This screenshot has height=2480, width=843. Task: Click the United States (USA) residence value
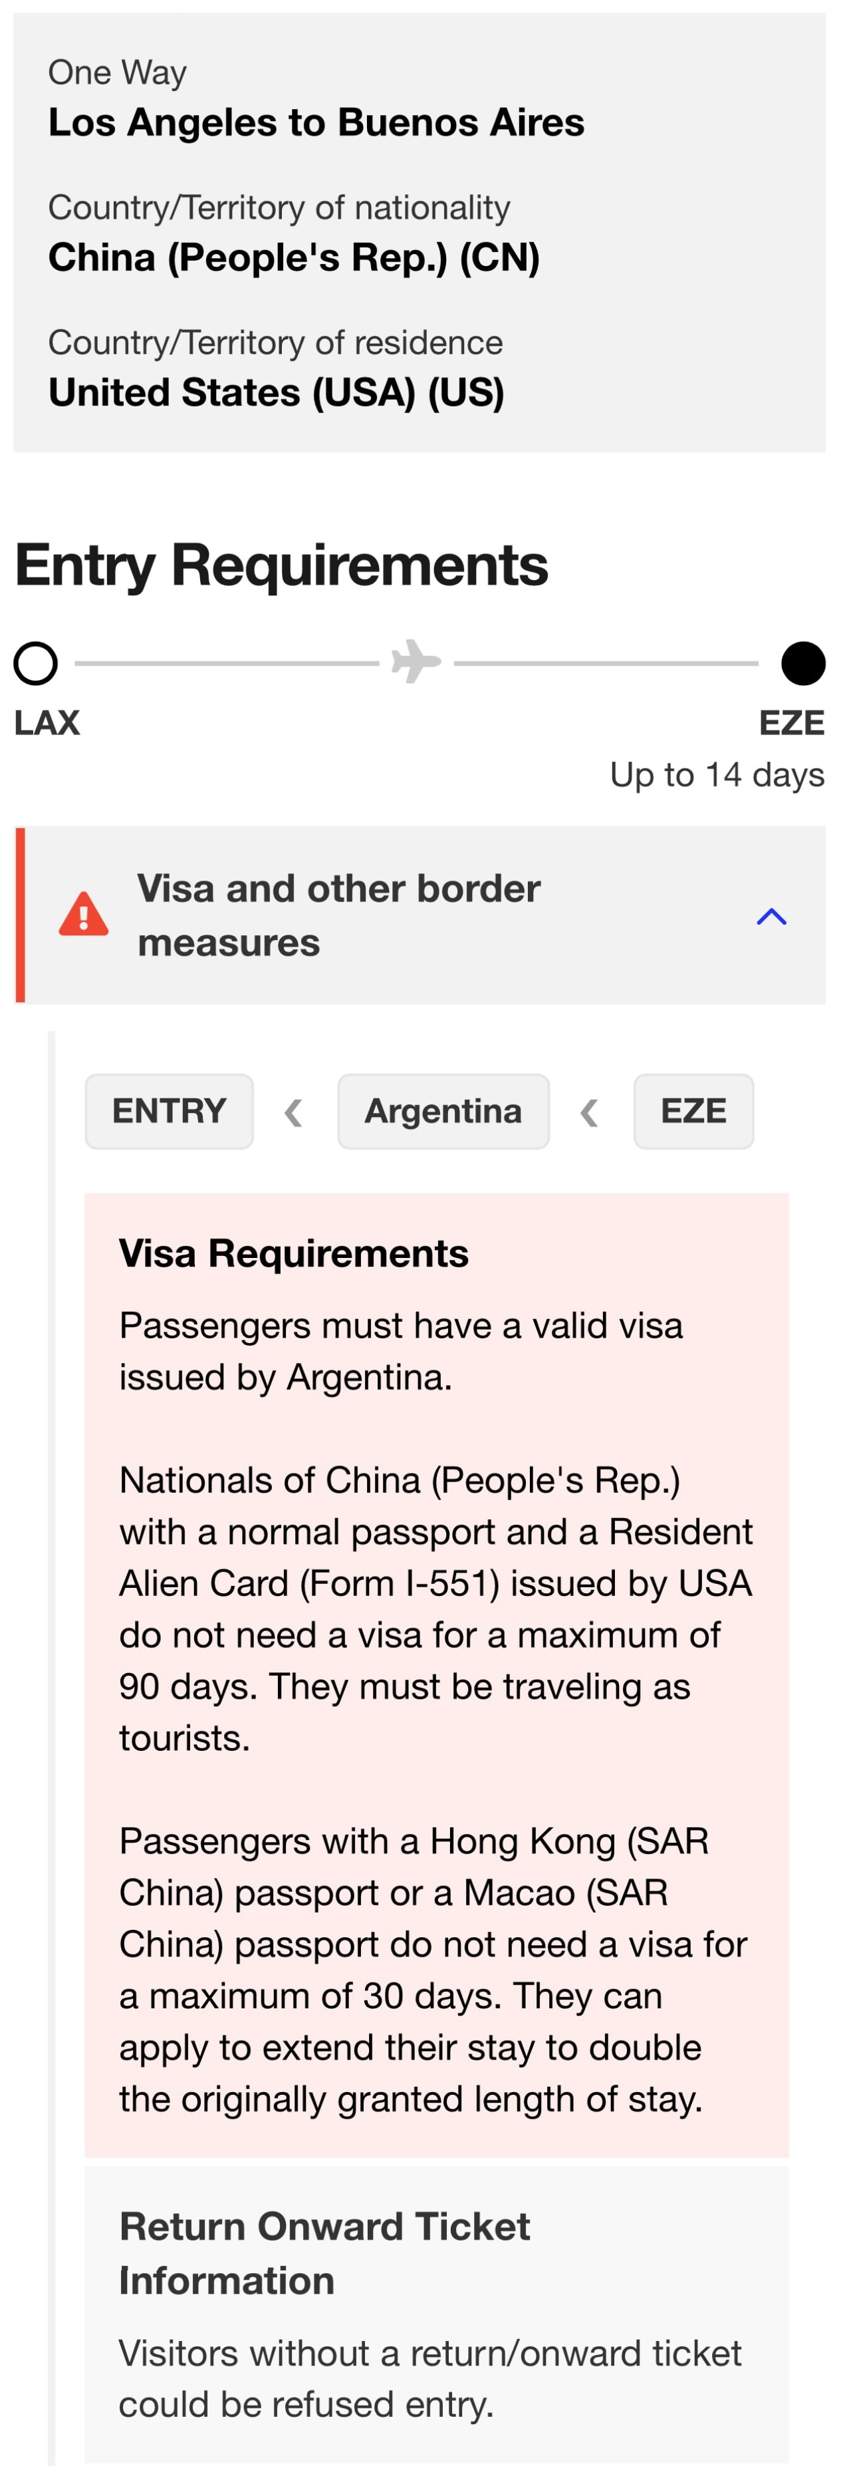[x=276, y=392]
